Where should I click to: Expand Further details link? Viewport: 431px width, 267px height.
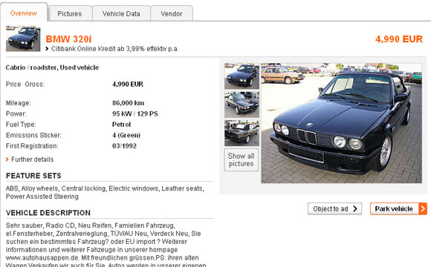tap(33, 159)
